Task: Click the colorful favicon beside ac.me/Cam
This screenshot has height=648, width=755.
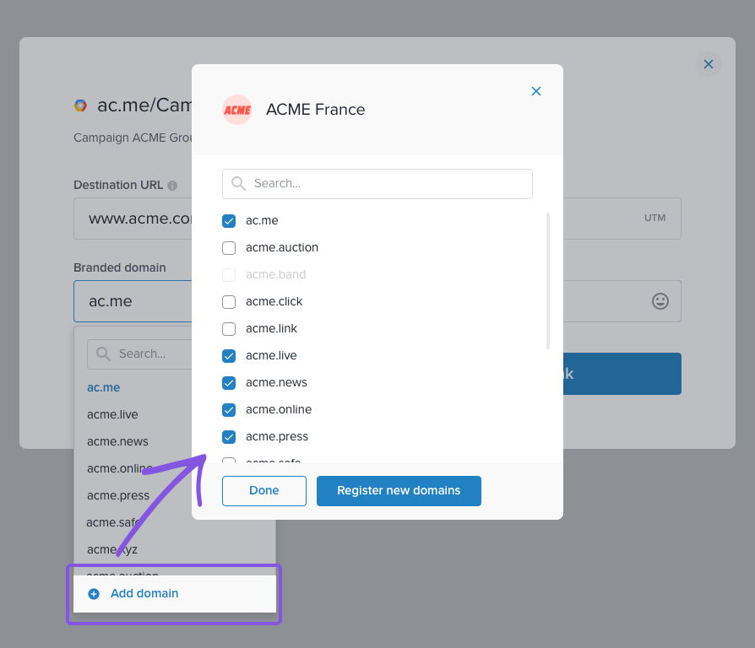Action: (x=80, y=105)
